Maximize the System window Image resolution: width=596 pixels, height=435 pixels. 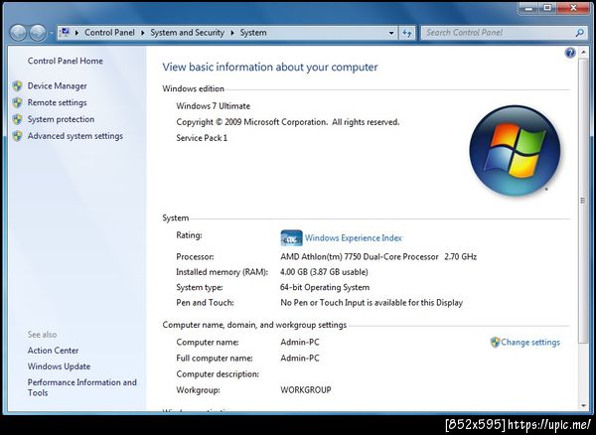pyautogui.click(x=547, y=8)
